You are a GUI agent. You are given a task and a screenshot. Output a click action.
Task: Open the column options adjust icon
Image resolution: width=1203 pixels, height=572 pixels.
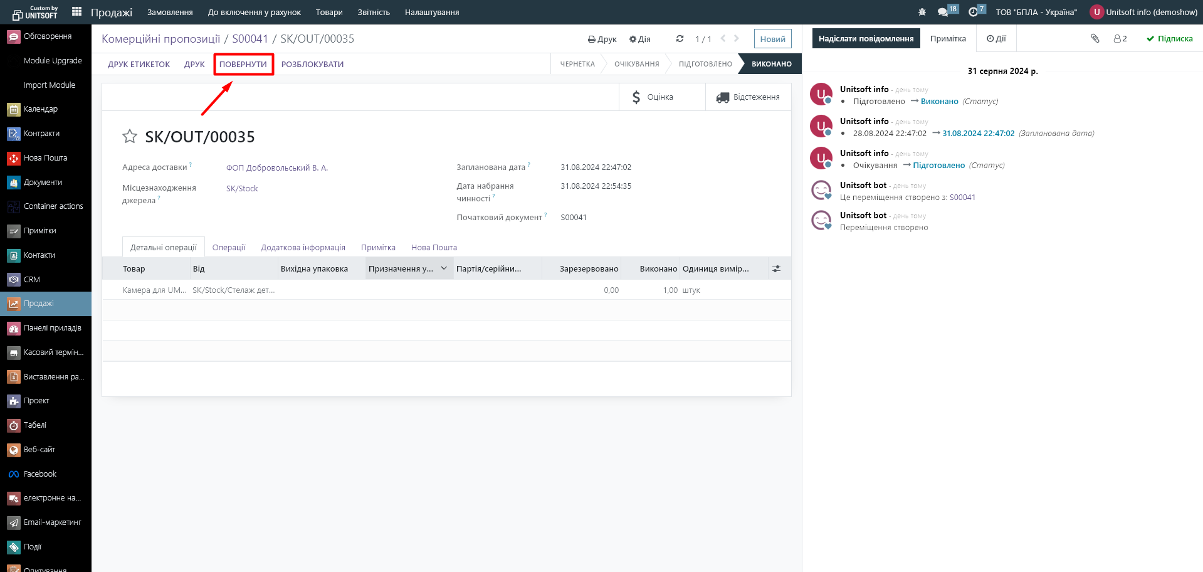(776, 269)
